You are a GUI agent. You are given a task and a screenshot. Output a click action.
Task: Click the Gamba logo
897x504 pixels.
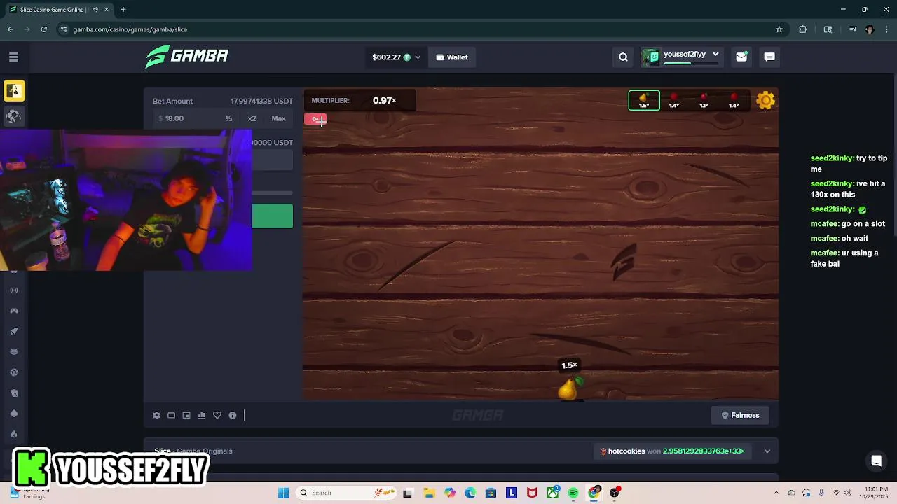point(186,57)
